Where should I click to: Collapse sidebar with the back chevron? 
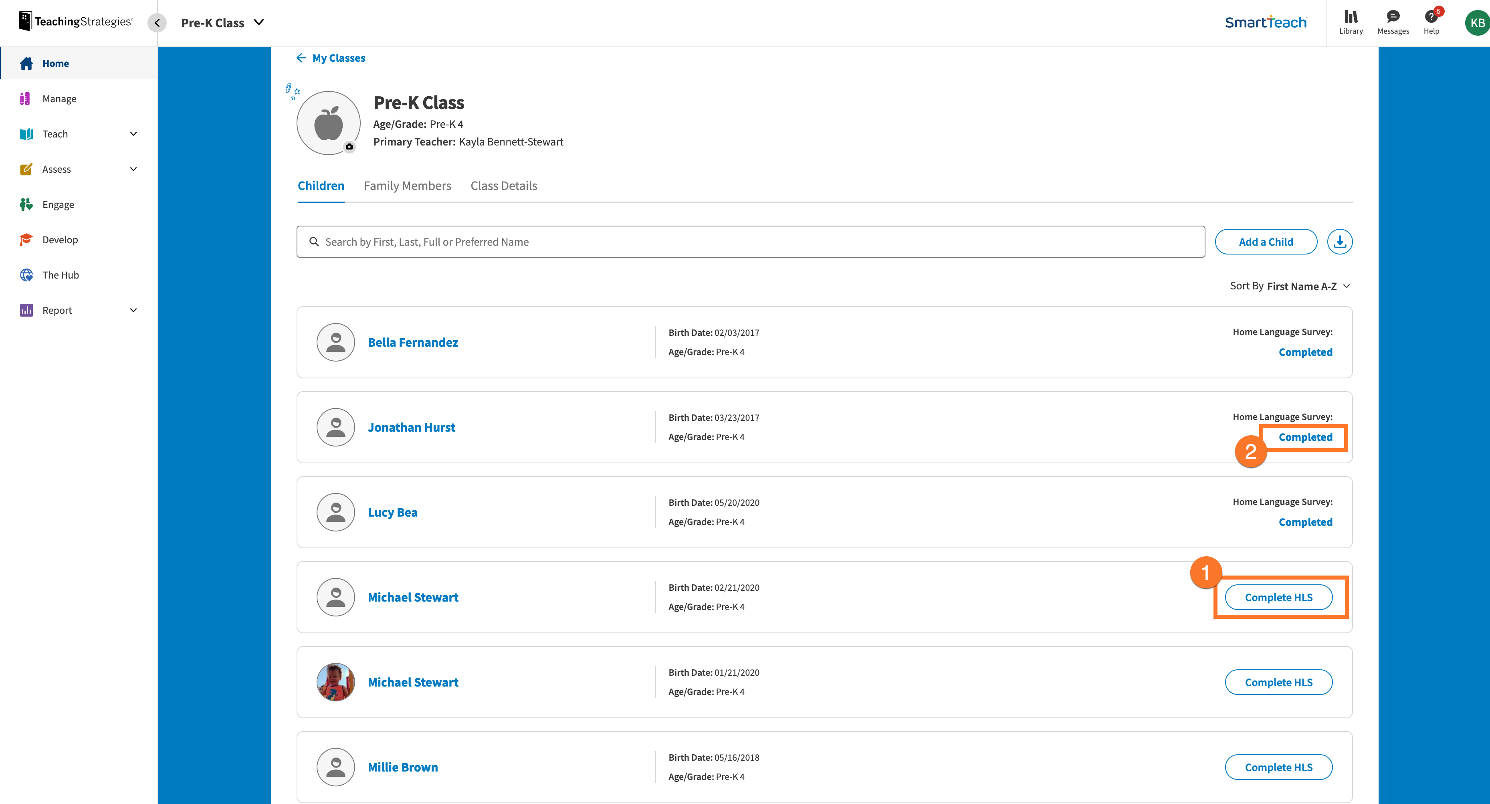(157, 22)
